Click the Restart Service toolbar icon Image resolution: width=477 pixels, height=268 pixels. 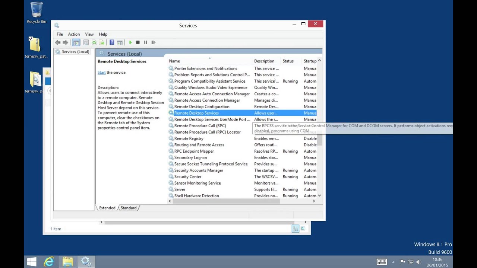click(153, 42)
